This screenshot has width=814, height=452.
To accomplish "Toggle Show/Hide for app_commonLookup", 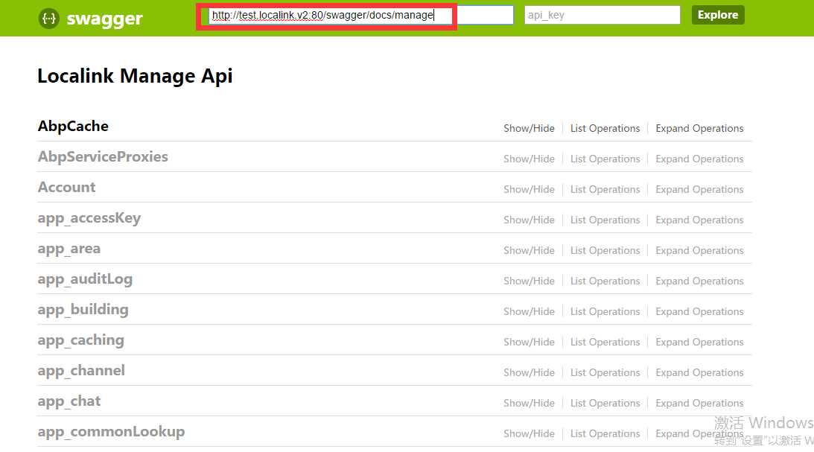I will point(529,434).
